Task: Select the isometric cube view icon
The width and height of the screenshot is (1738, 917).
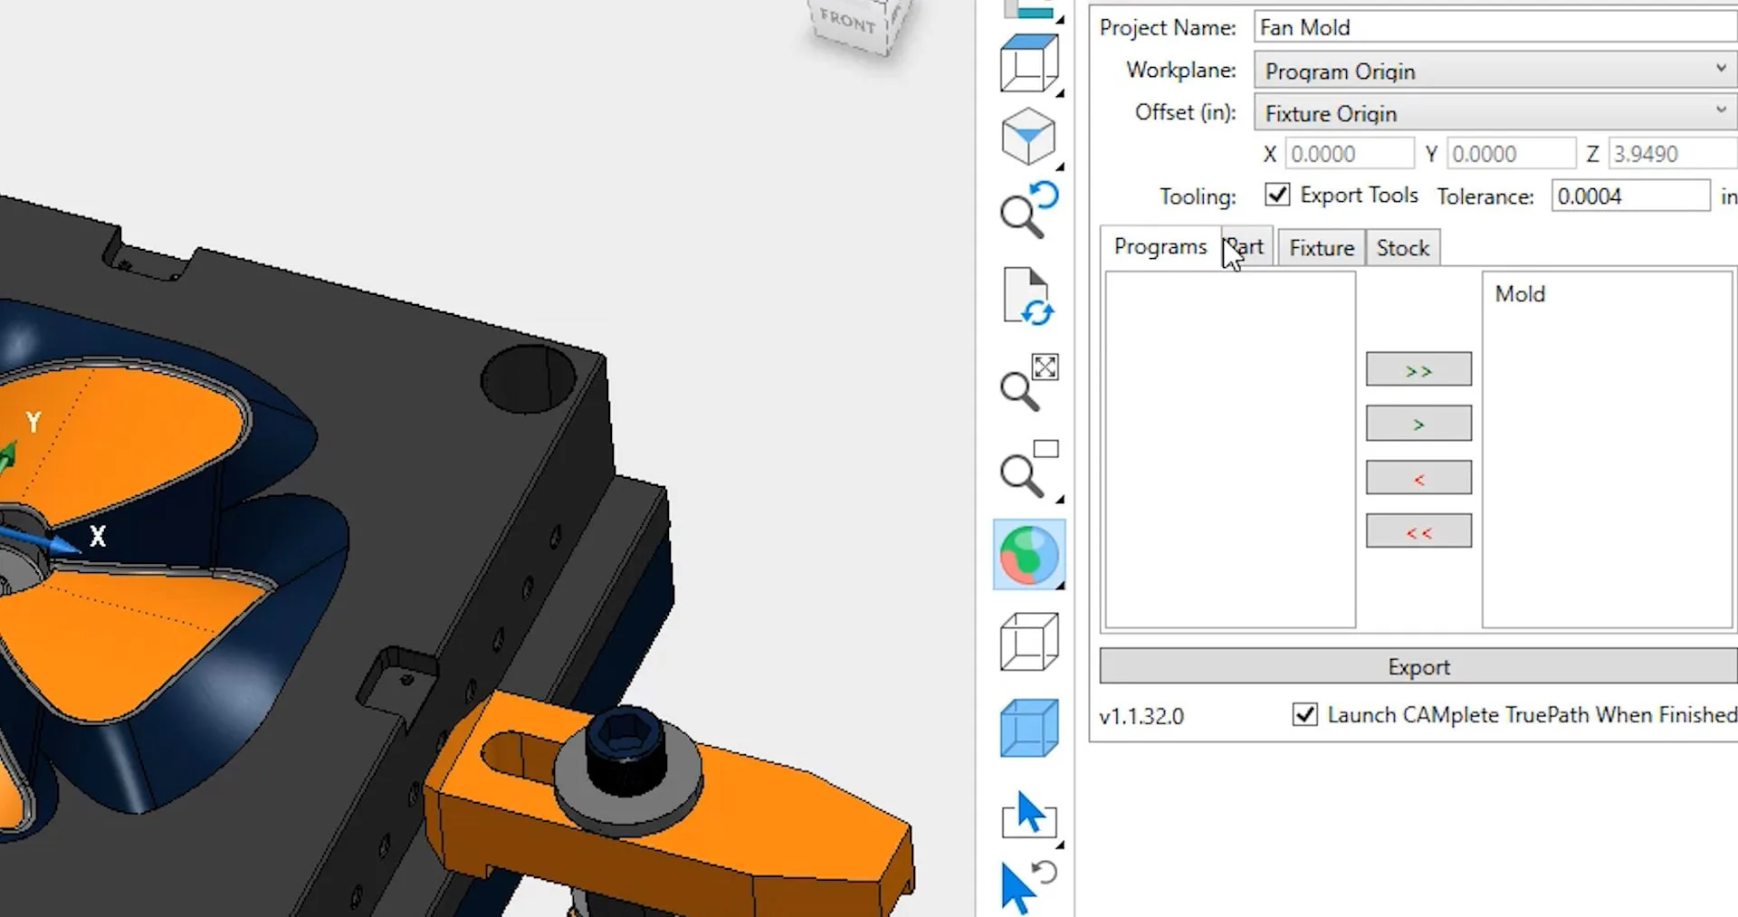Action: 1028,138
